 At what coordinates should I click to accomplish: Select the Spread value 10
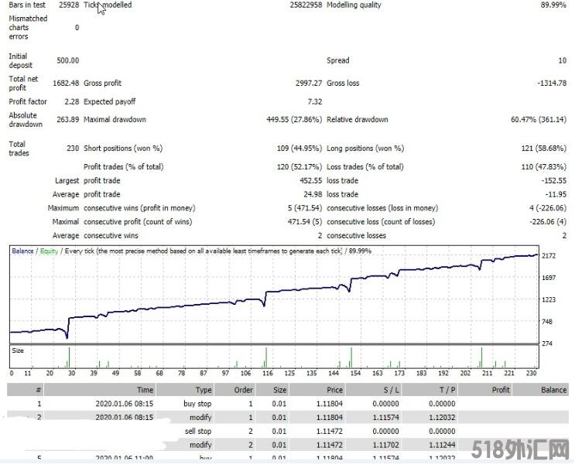click(x=562, y=61)
